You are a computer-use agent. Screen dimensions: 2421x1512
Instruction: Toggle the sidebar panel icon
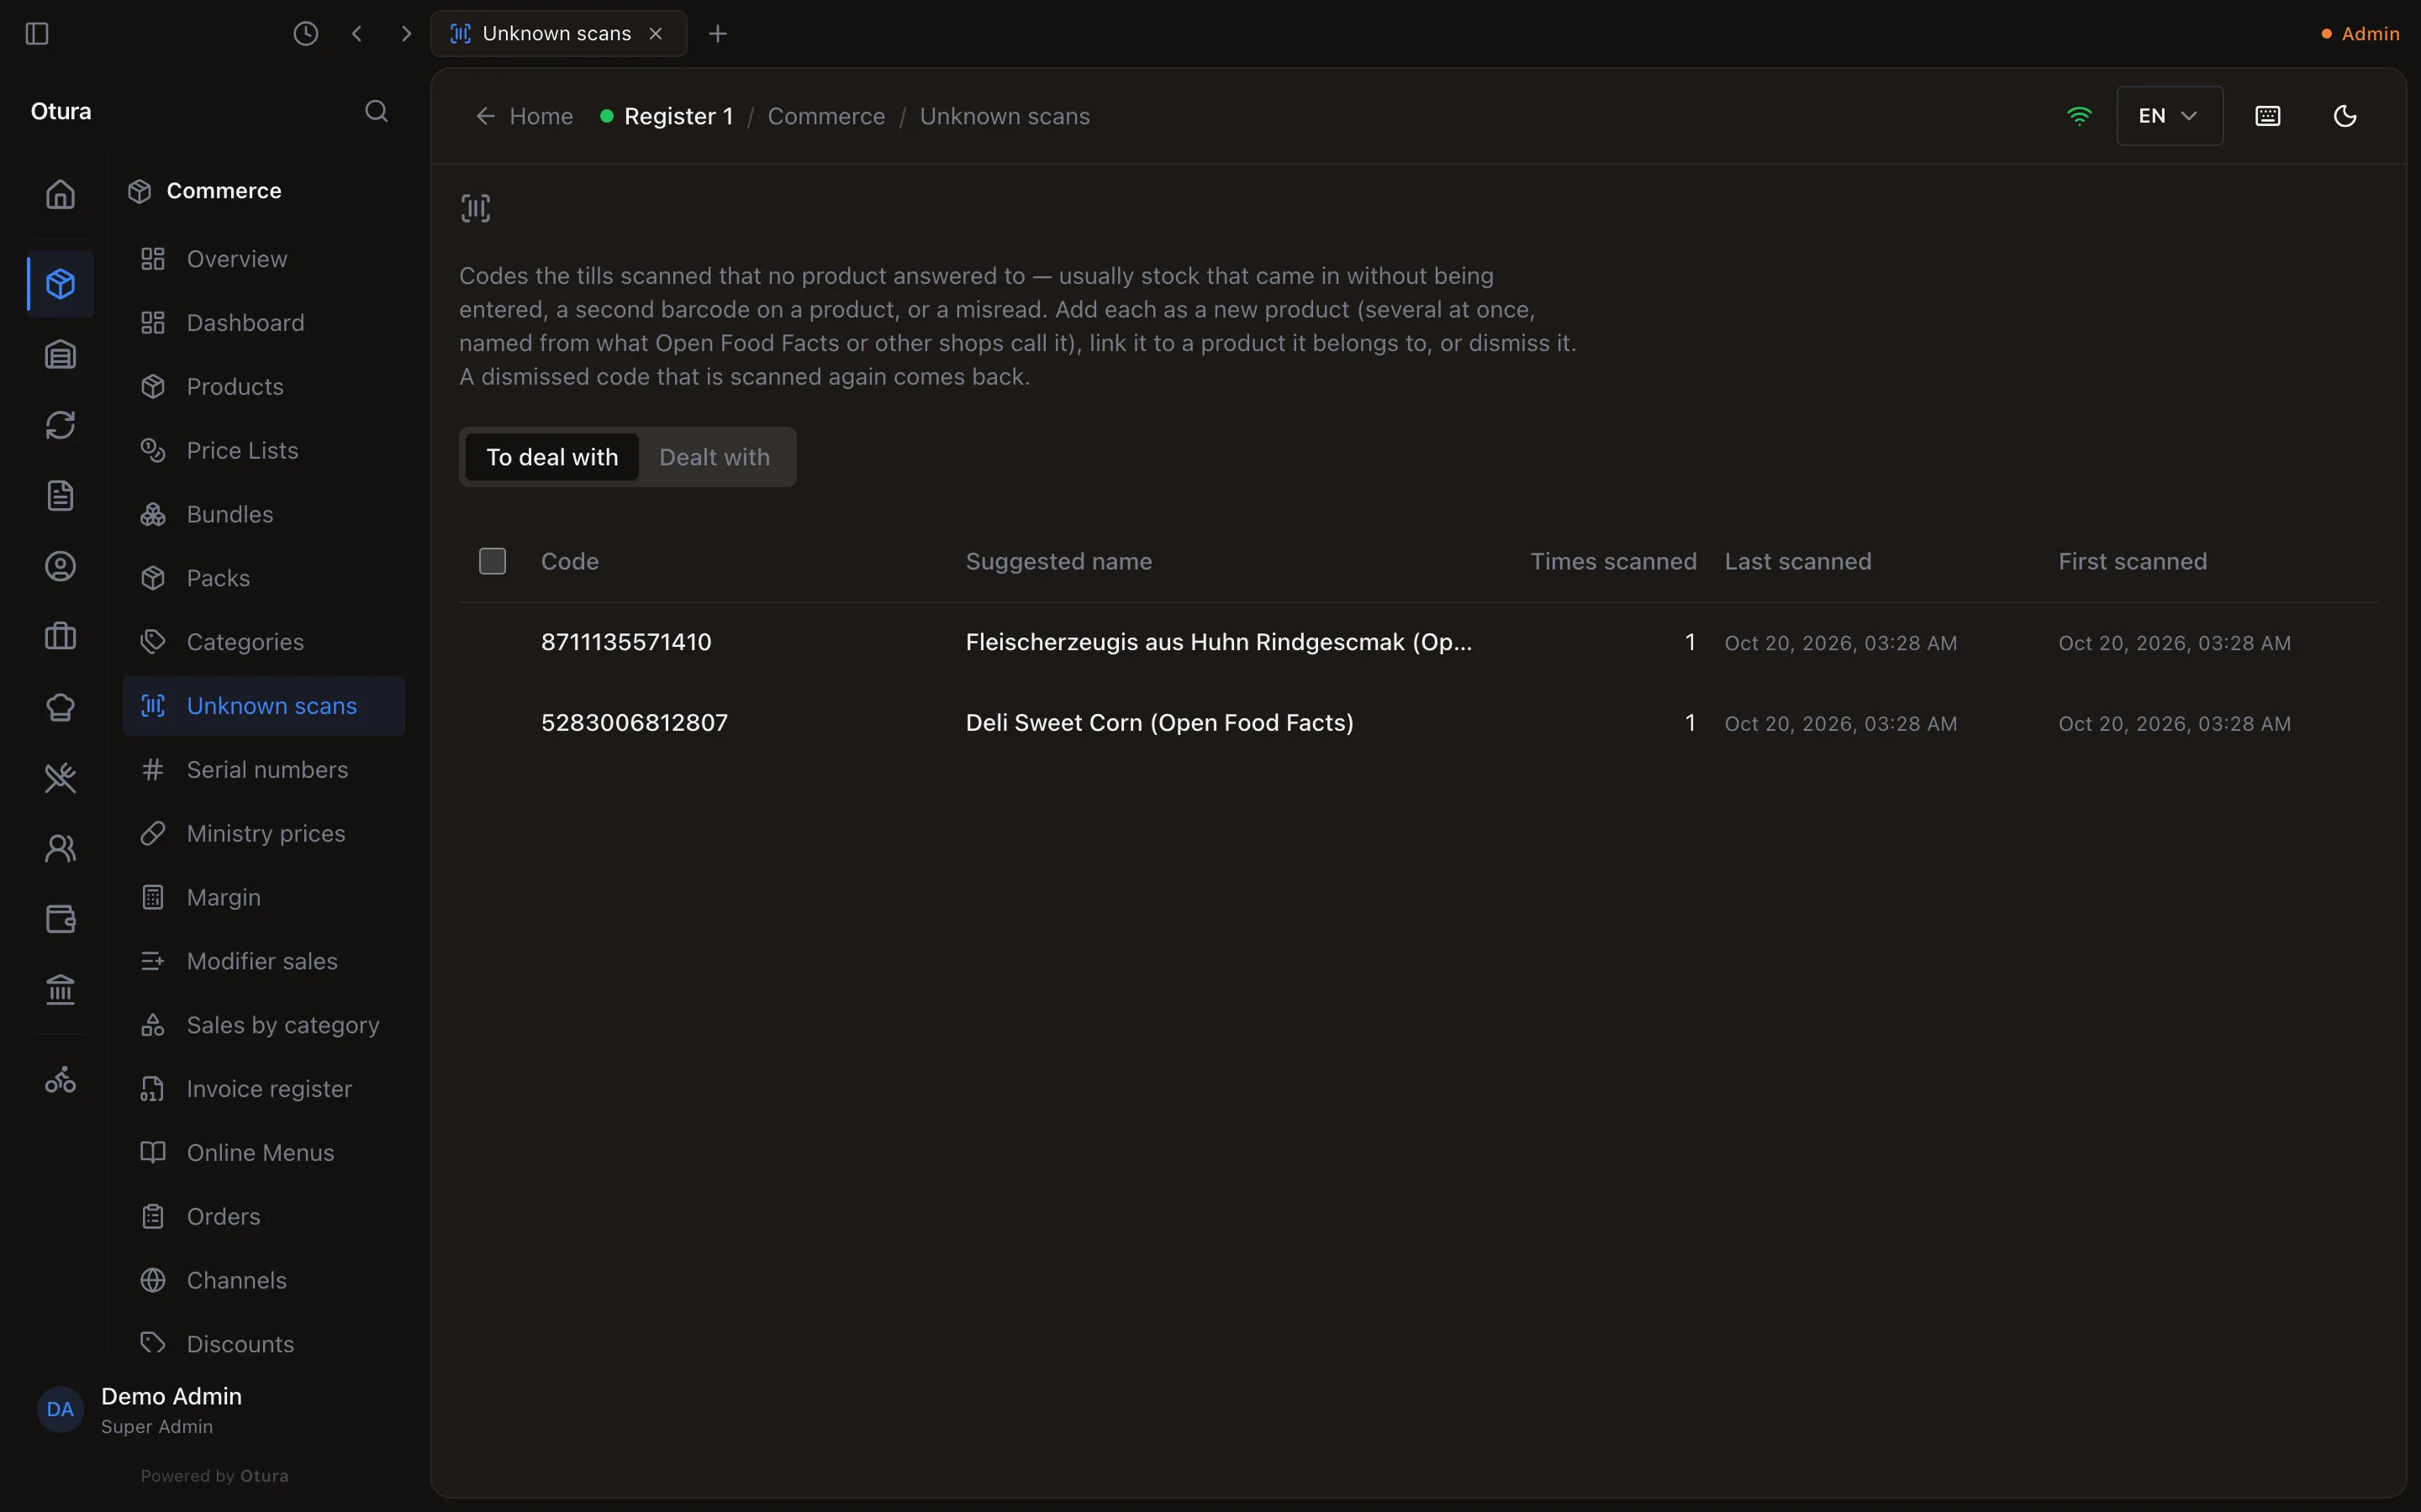[x=37, y=34]
